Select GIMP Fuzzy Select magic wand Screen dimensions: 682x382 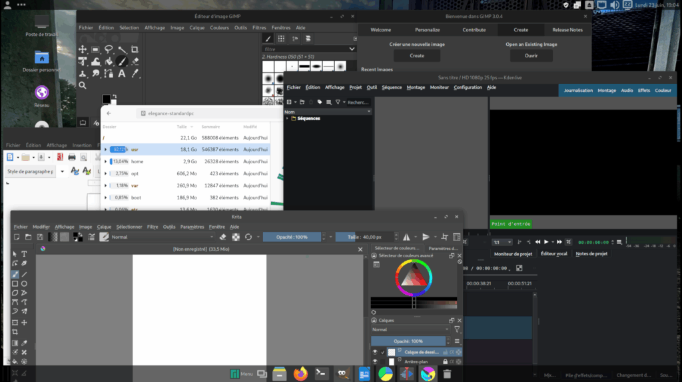122,49
